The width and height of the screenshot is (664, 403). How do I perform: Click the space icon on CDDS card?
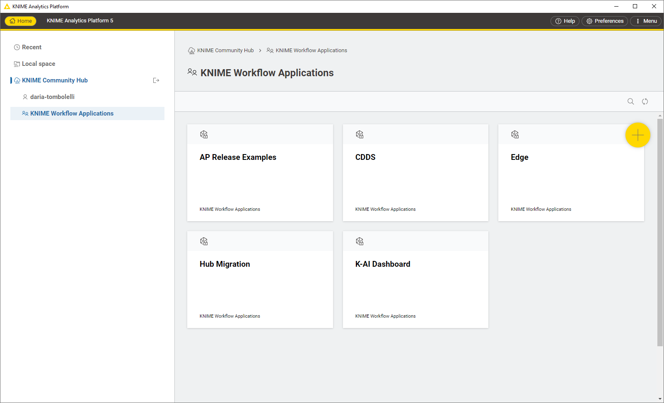(360, 135)
